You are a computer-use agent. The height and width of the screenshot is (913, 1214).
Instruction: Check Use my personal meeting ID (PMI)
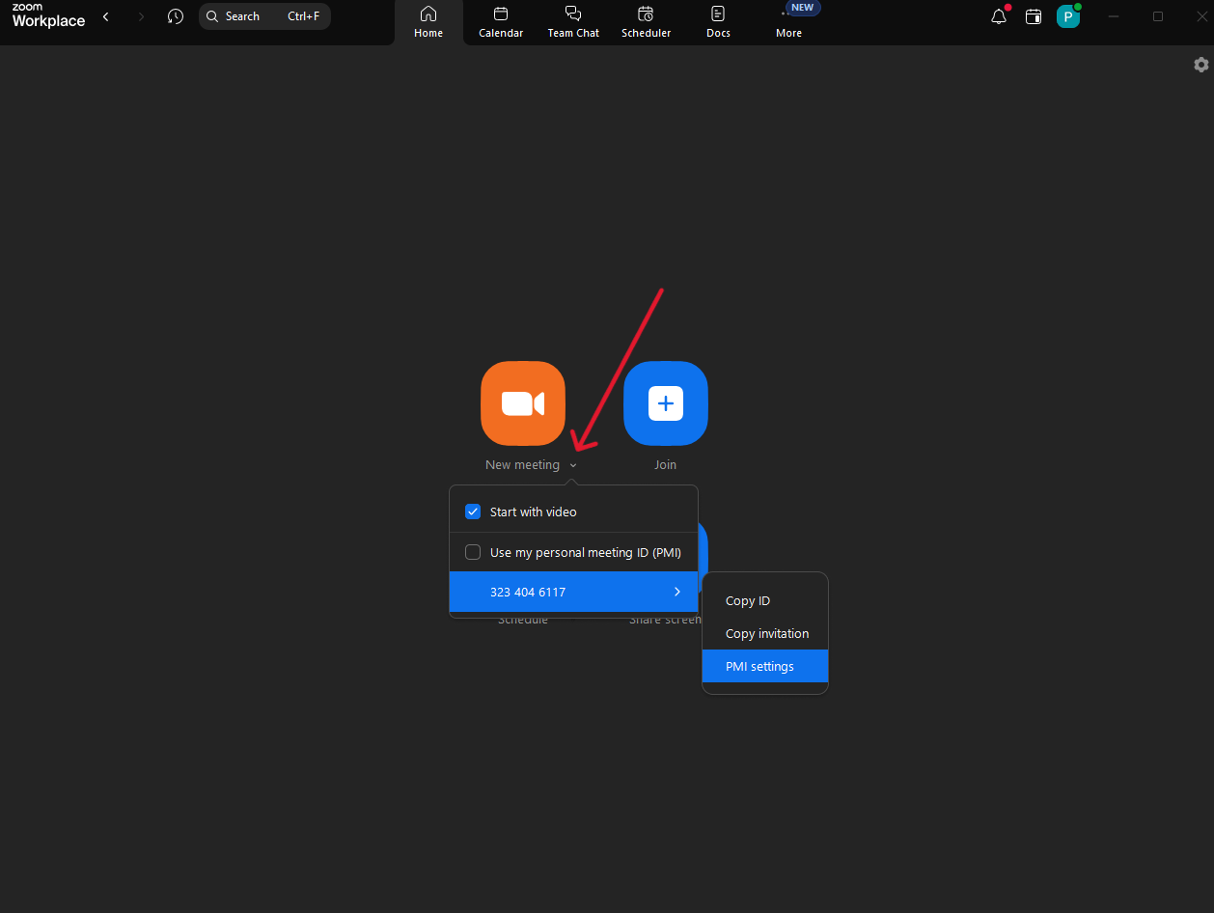(473, 552)
